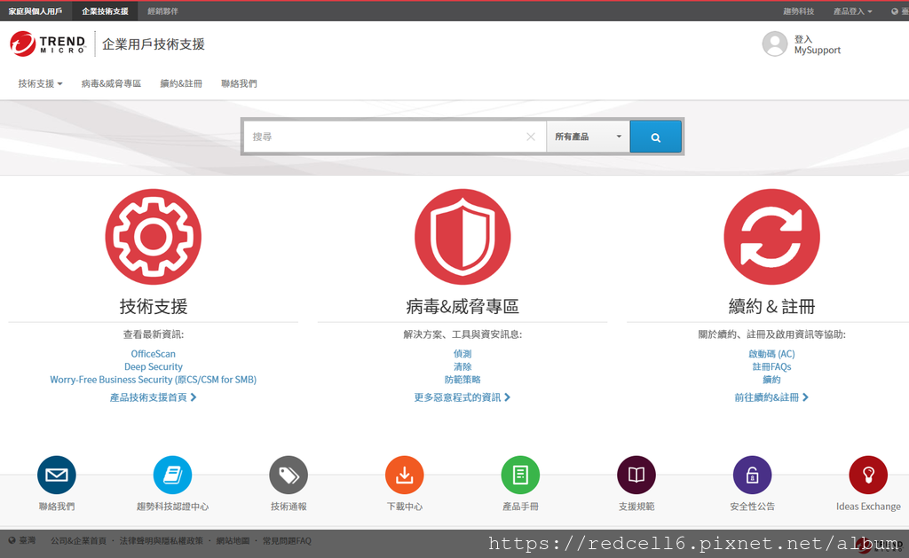Click the magnifier search button
This screenshot has width=909, height=558.
coord(656,137)
